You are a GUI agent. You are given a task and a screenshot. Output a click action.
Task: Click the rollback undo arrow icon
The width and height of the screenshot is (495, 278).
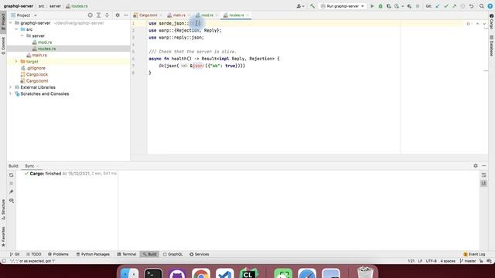click(471, 6)
